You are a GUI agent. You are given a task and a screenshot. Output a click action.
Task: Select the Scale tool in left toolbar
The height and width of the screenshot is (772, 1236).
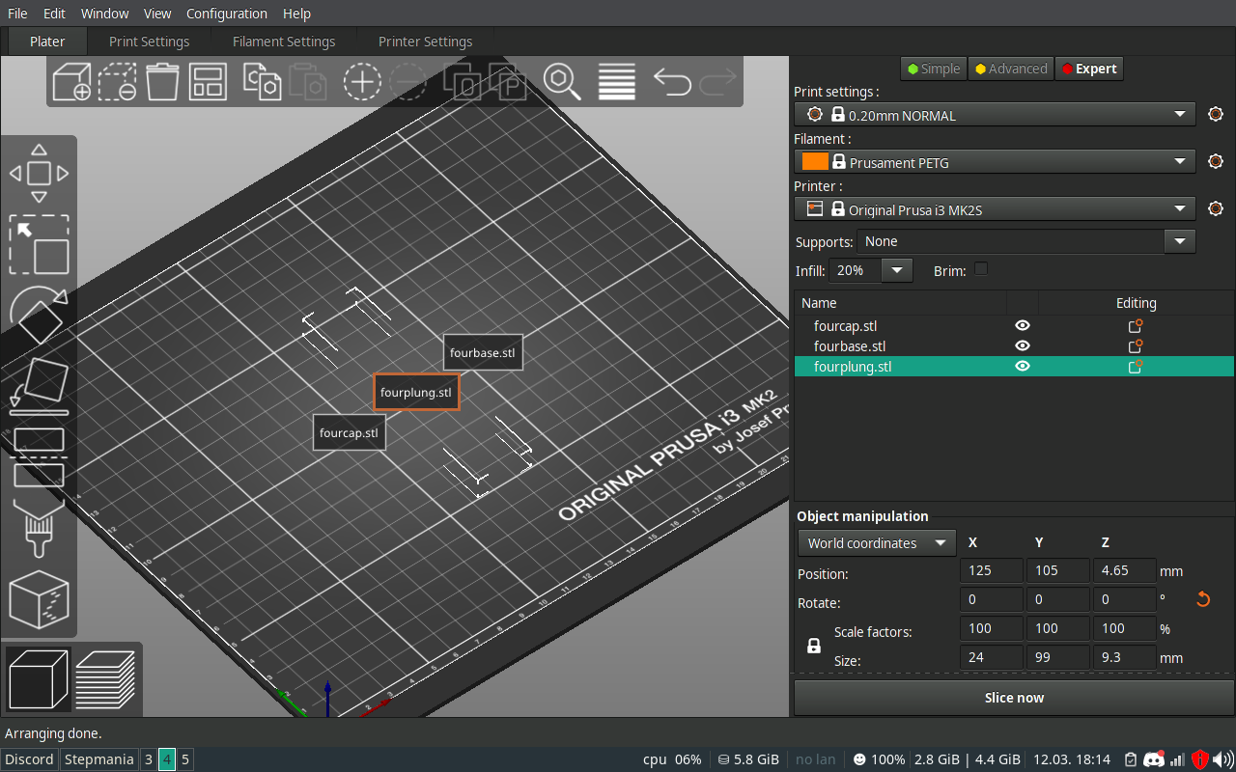coord(39,244)
